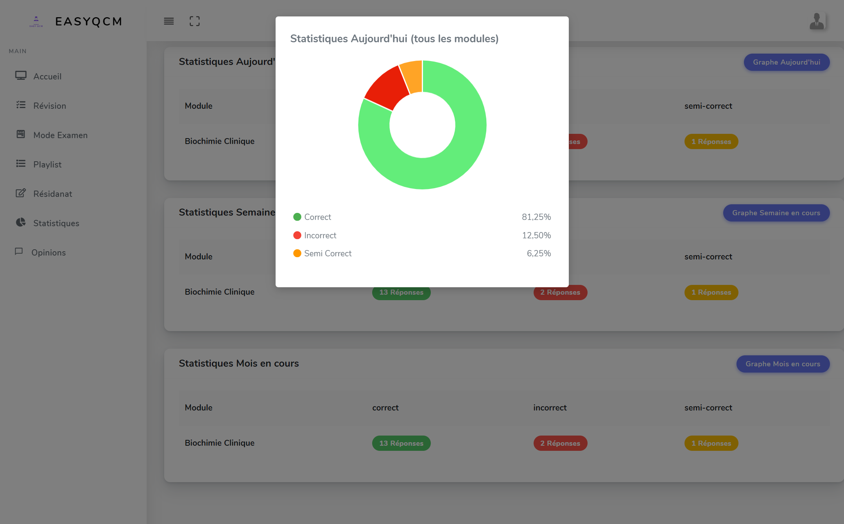Click the Graphe Mois en cours button
844x524 pixels.
click(783, 364)
